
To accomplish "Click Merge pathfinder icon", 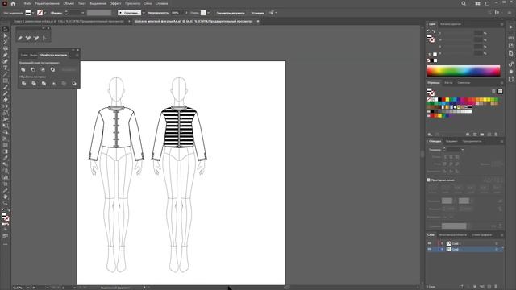I will click(x=44, y=84).
